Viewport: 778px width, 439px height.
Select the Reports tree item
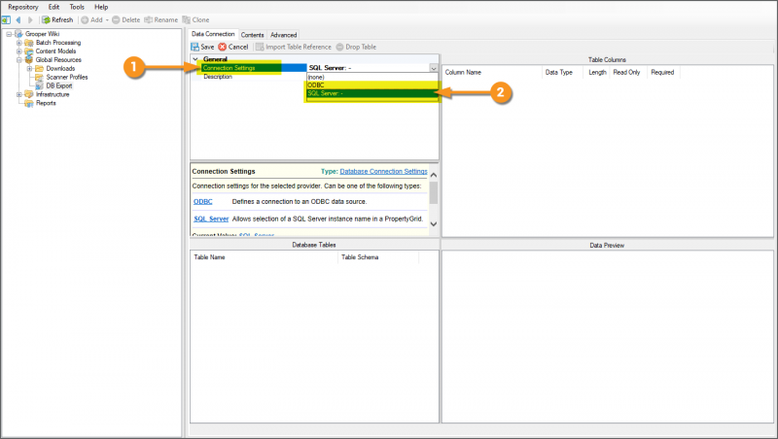46,103
